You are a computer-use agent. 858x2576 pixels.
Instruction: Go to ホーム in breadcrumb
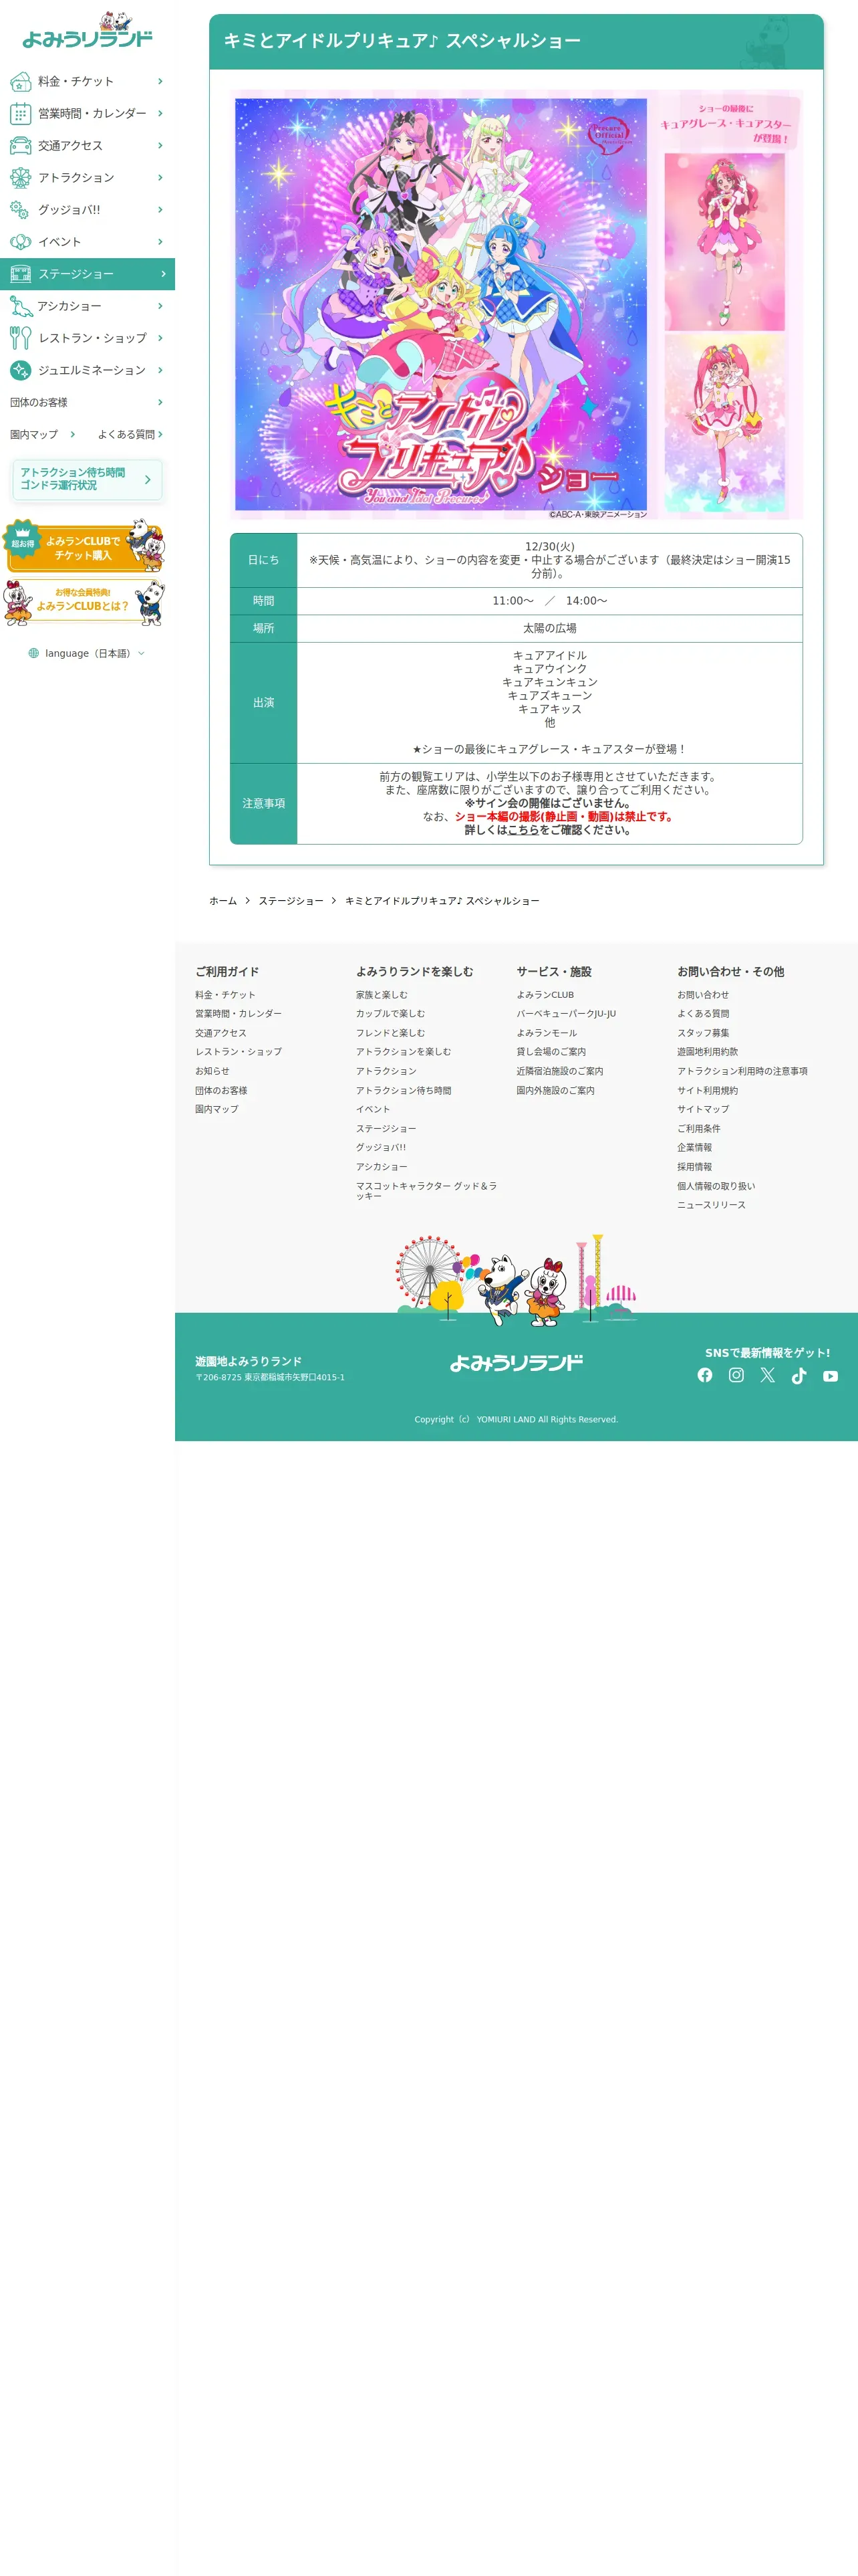223,901
